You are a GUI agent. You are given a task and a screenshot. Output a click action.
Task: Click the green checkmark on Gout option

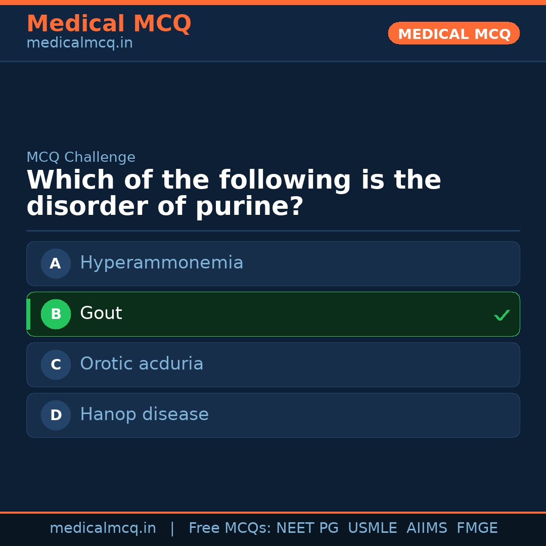tap(502, 315)
